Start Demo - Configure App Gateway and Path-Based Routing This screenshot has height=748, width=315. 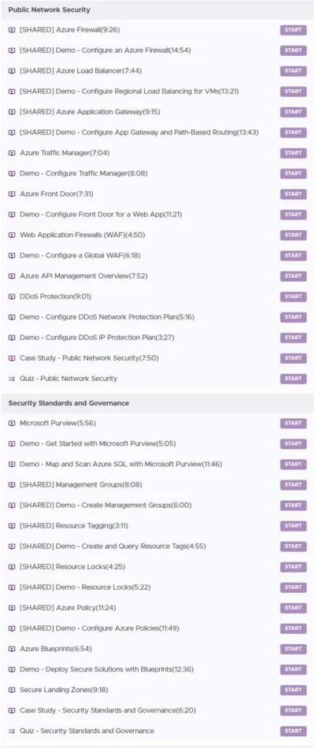(293, 132)
